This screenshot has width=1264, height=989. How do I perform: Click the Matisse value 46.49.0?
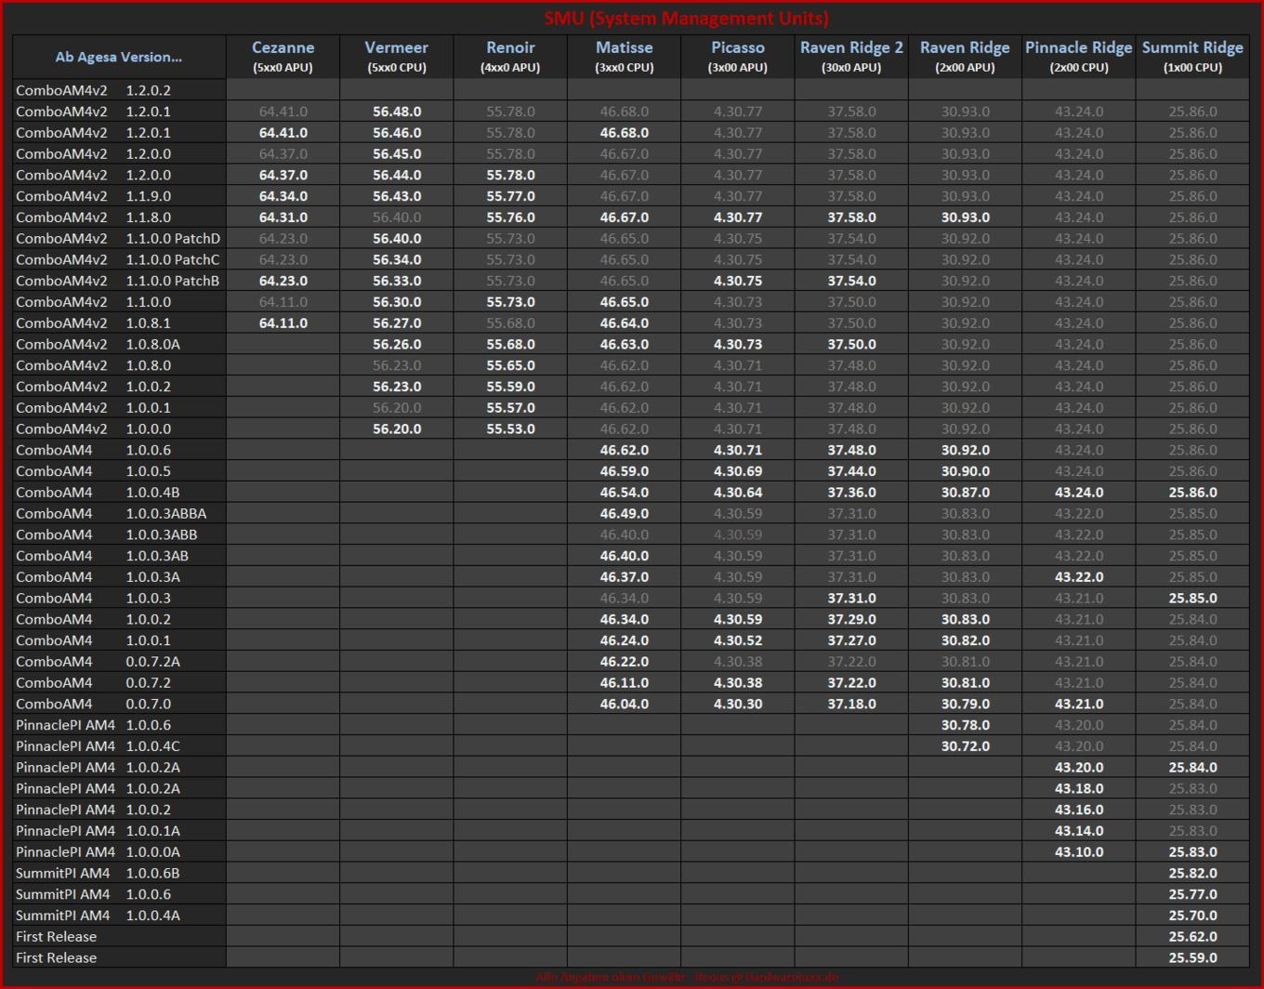point(625,513)
